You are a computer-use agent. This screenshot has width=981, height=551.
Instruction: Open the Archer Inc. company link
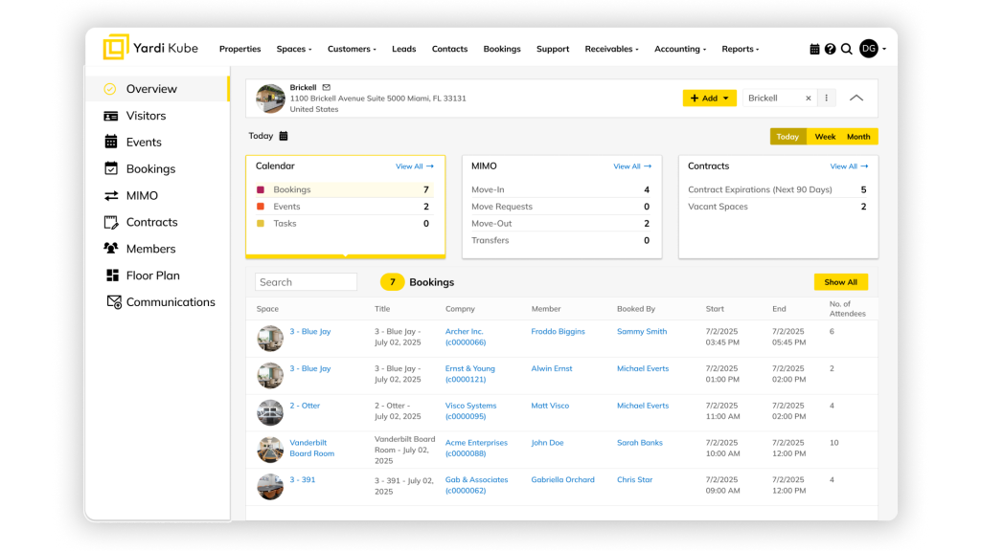[465, 332]
